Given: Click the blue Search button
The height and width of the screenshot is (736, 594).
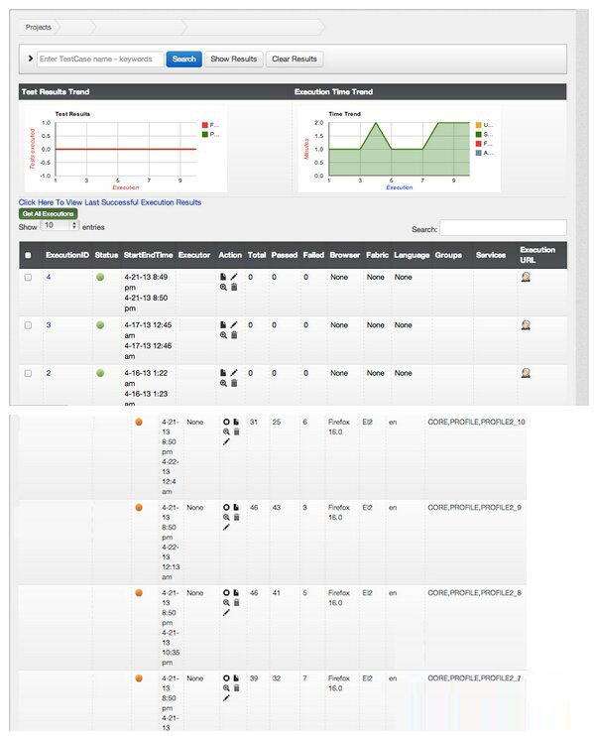Looking at the screenshot, I should click(x=183, y=59).
